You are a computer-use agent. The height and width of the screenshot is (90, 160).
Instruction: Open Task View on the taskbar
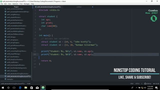(x=14, y=88)
